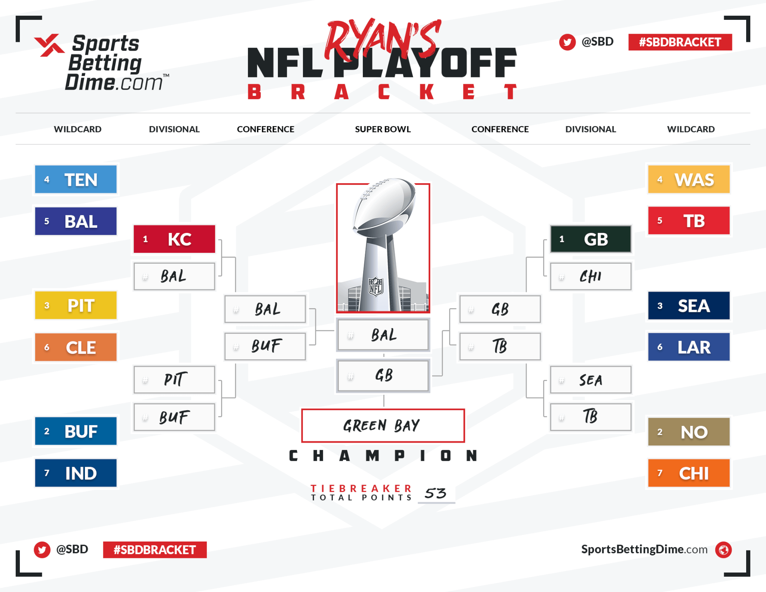The width and height of the screenshot is (766, 592).
Task: Select the KC number 1 seed box
Action: click(174, 239)
